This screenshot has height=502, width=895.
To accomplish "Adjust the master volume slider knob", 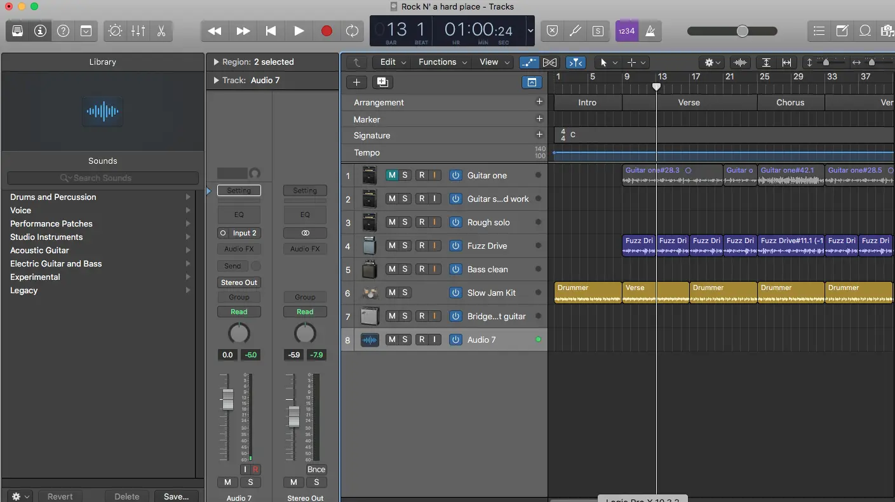I will coord(742,31).
